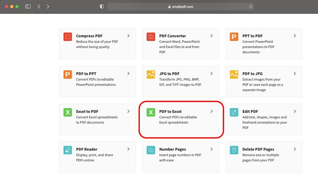Viewport: 318px width, 179px height.
Task: Open the privacy report shield icon
Action: point(102,6)
